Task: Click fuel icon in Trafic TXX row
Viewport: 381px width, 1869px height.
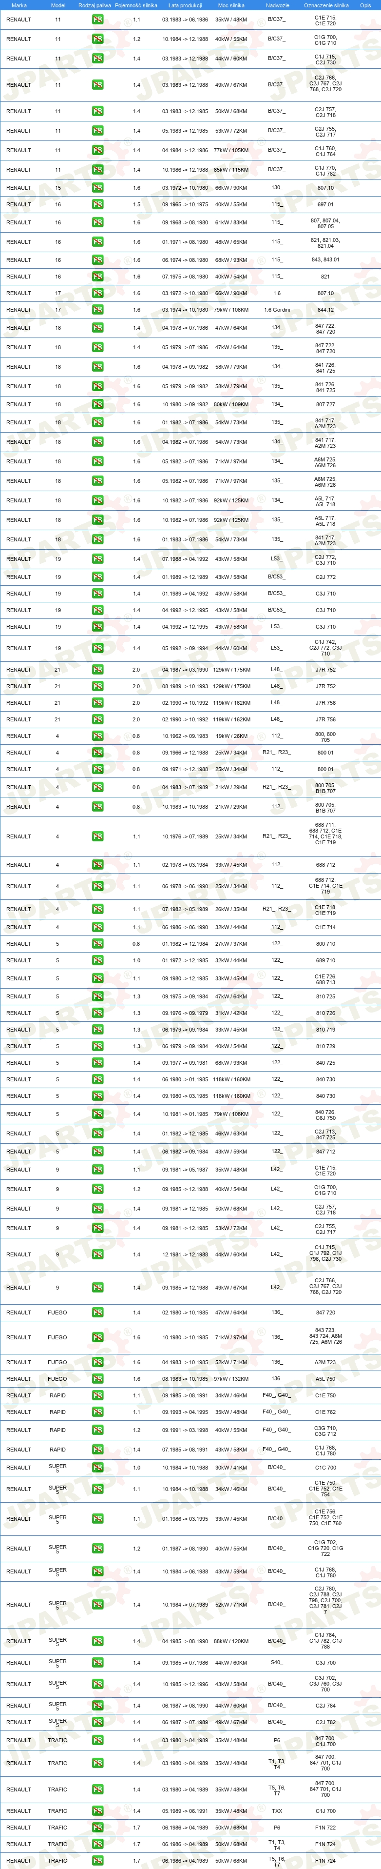Action: coord(97,1811)
